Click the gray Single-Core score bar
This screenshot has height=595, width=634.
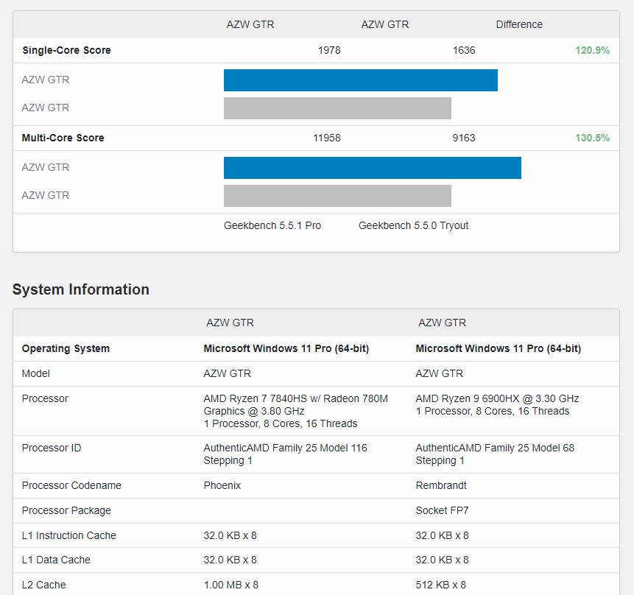[x=337, y=108]
